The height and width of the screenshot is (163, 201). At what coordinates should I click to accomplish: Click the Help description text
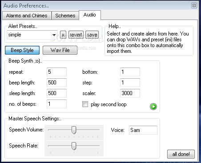point(148,42)
